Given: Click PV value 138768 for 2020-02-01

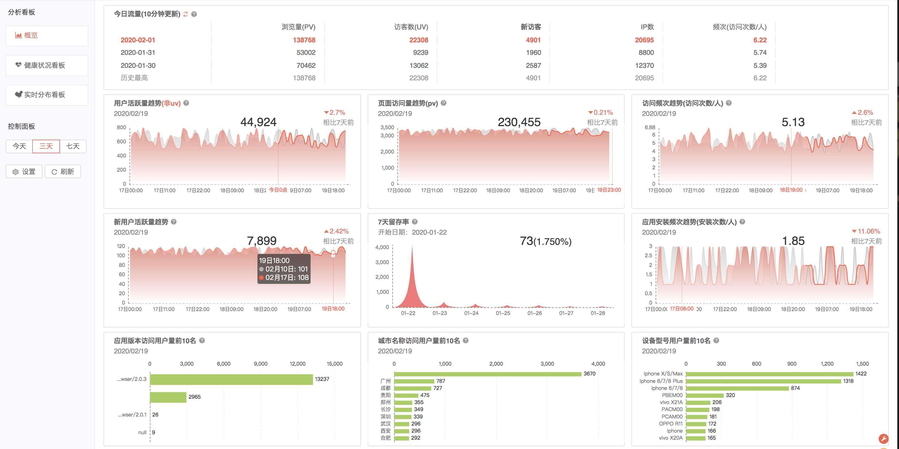Looking at the screenshot, I should 304,40.
